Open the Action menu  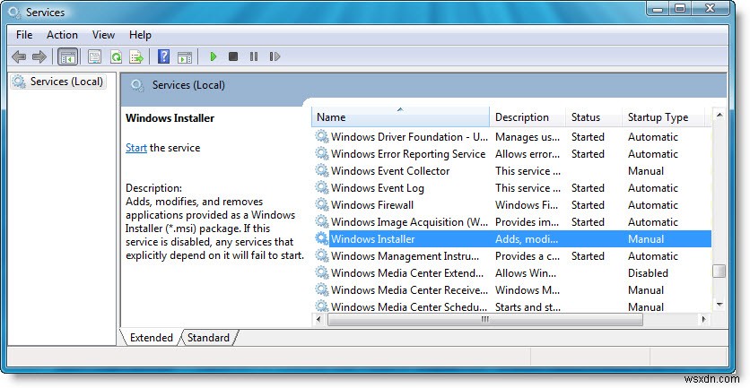(x=62, y=35)
